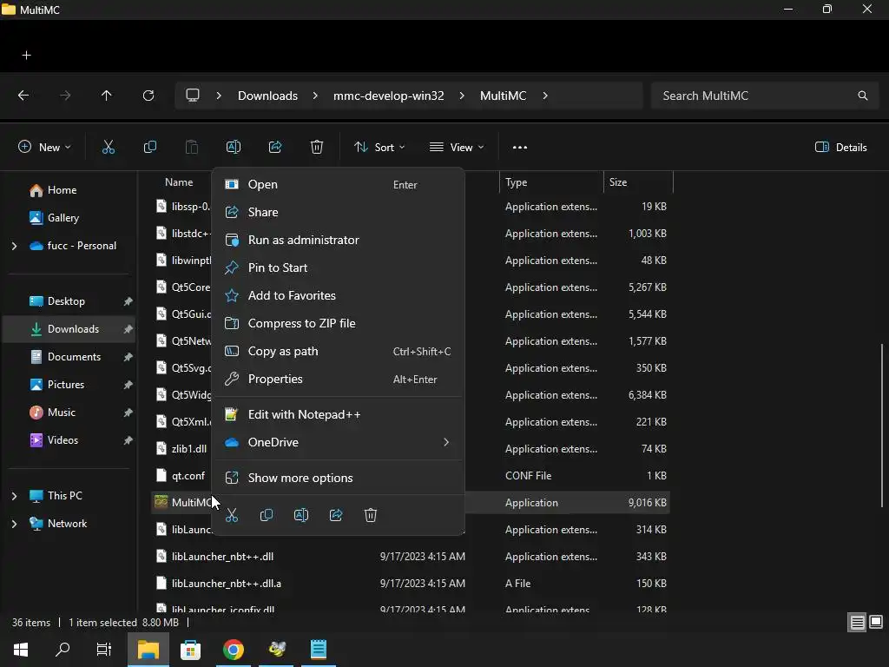Viewport: 889px width, 667px height.
Task: Choose Edit with Notepad++
Action: tap(338, 414)
